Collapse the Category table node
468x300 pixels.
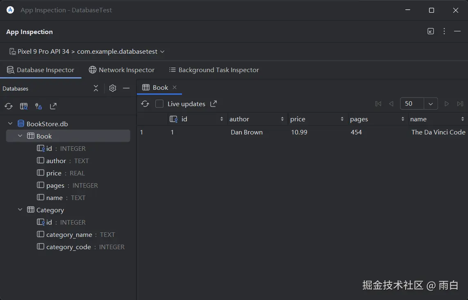pos(20,209)
